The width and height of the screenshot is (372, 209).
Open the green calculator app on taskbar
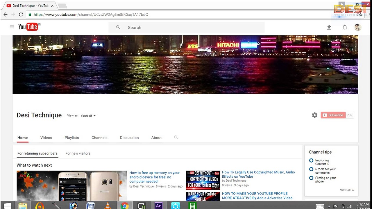point(192,206)
